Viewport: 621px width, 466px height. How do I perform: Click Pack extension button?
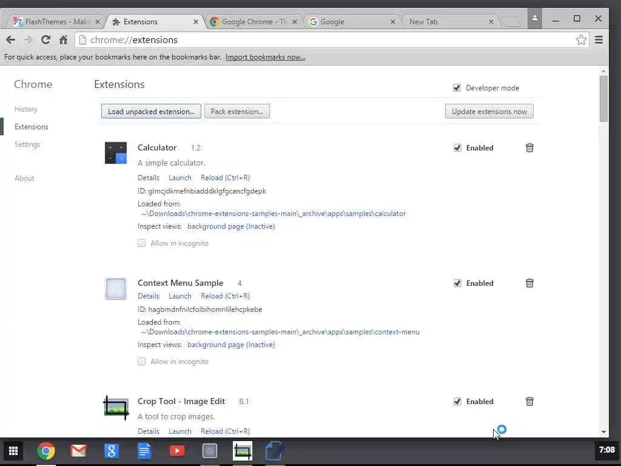coord(237,112)
